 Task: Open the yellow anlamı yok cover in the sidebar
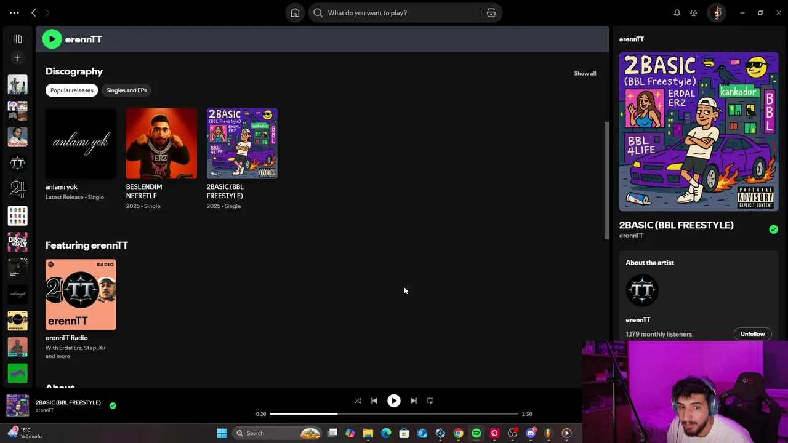coord(17,321)
